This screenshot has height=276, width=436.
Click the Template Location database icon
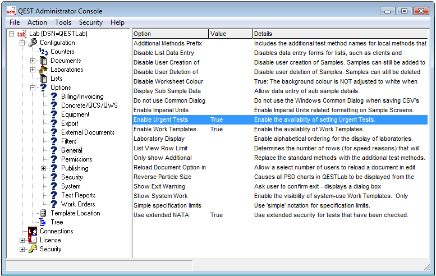pos(43,213)
